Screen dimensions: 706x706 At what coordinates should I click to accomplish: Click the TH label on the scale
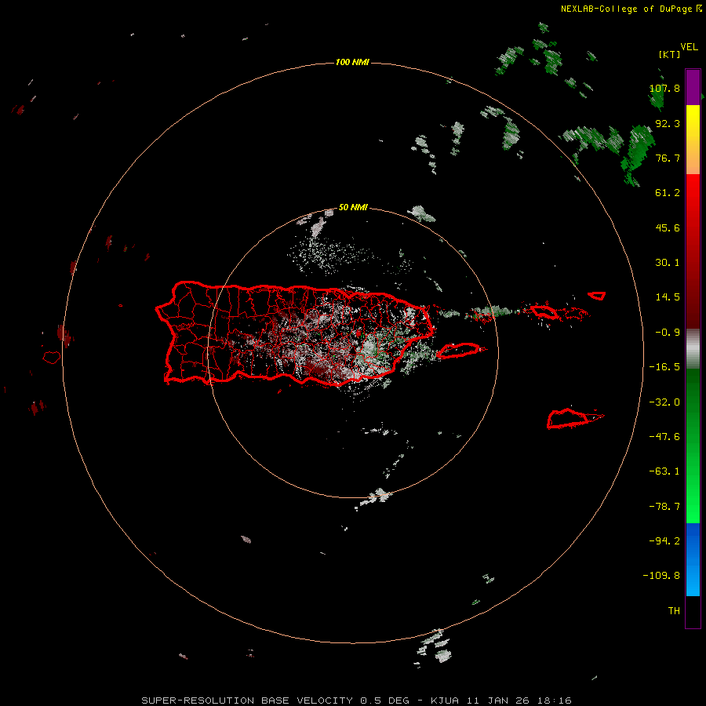tap(674, 611)
